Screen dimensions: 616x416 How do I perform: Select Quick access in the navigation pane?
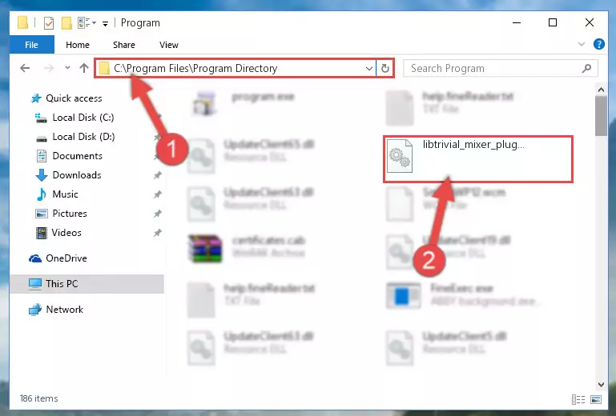tap(74, 98)
